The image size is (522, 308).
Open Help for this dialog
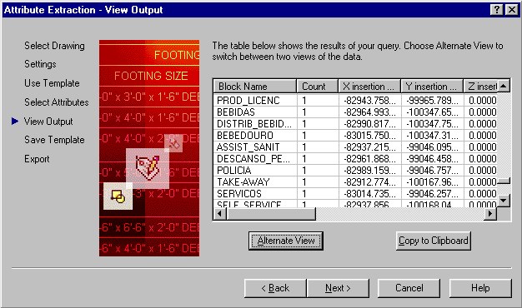(480, 288)
